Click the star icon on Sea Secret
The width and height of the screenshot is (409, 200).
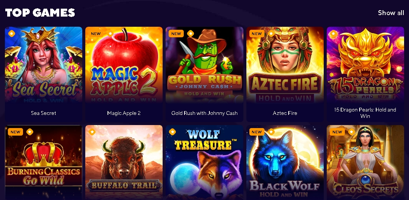click(11, 34)
